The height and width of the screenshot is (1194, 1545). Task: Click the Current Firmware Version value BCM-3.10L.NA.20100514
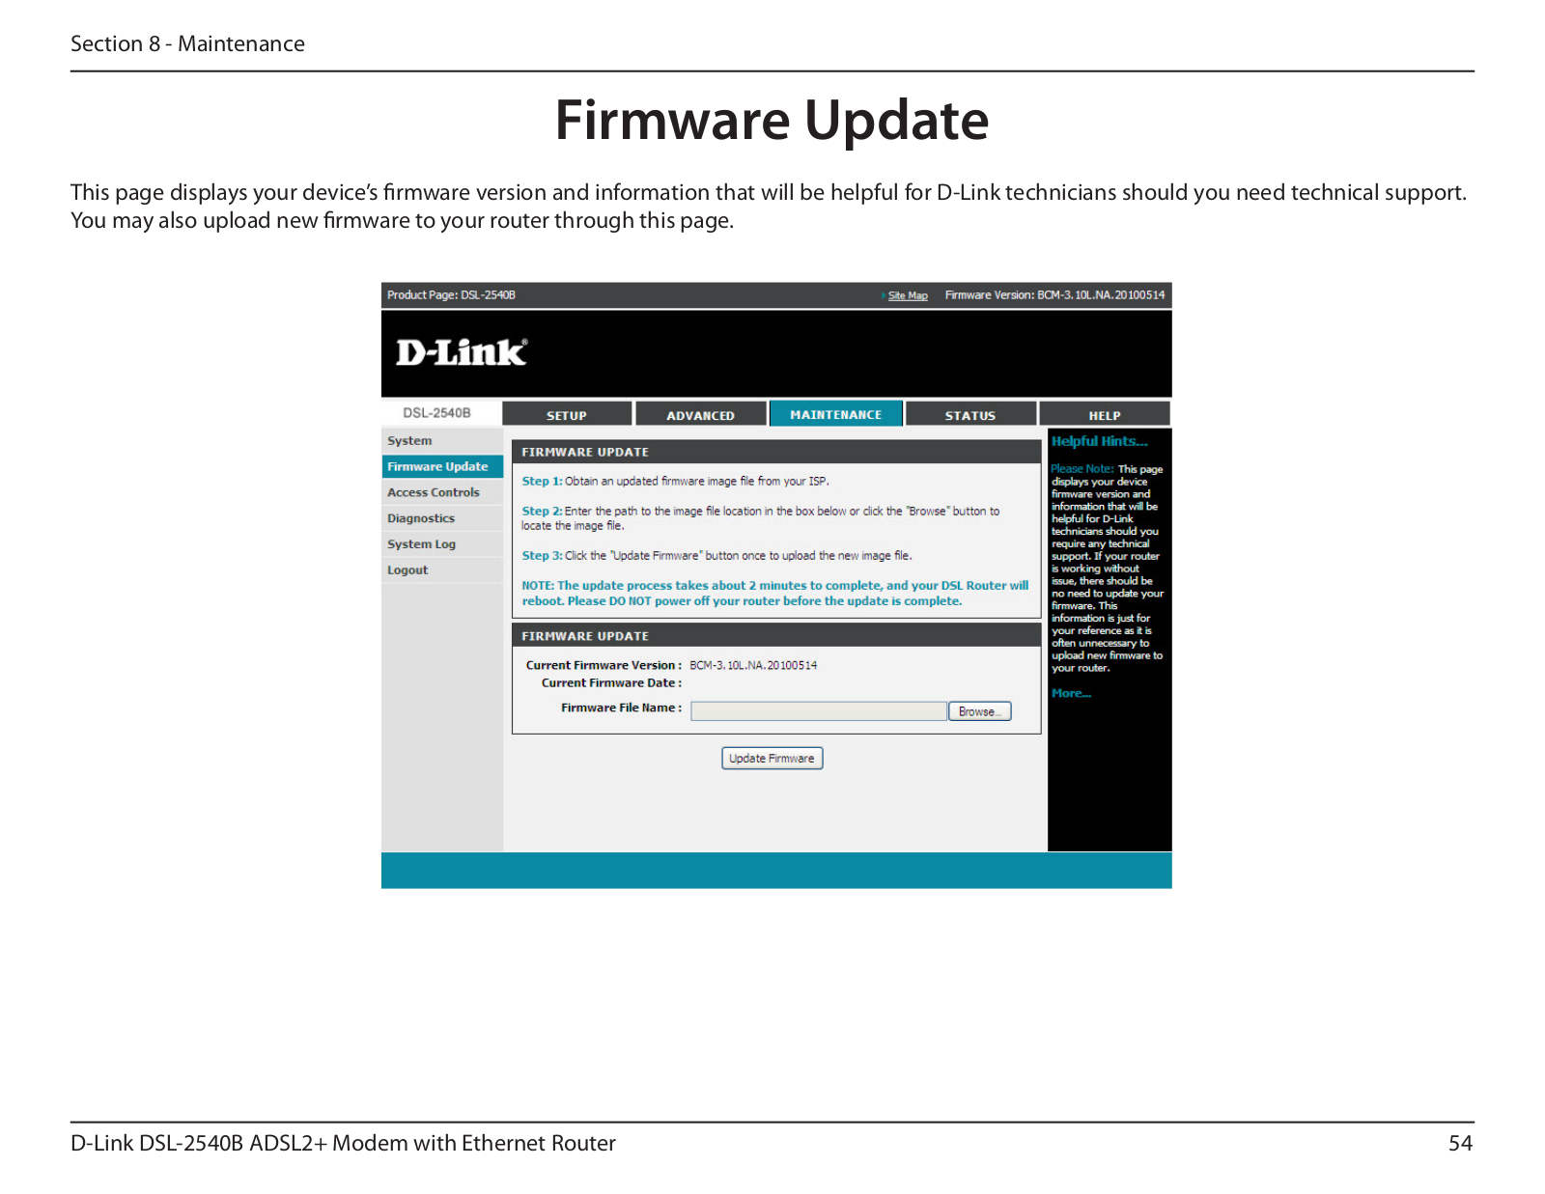click(x=753, y=665)
